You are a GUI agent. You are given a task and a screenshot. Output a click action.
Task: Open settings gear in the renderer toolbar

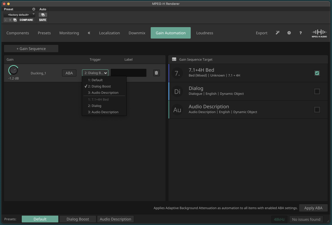coord(289,33)
